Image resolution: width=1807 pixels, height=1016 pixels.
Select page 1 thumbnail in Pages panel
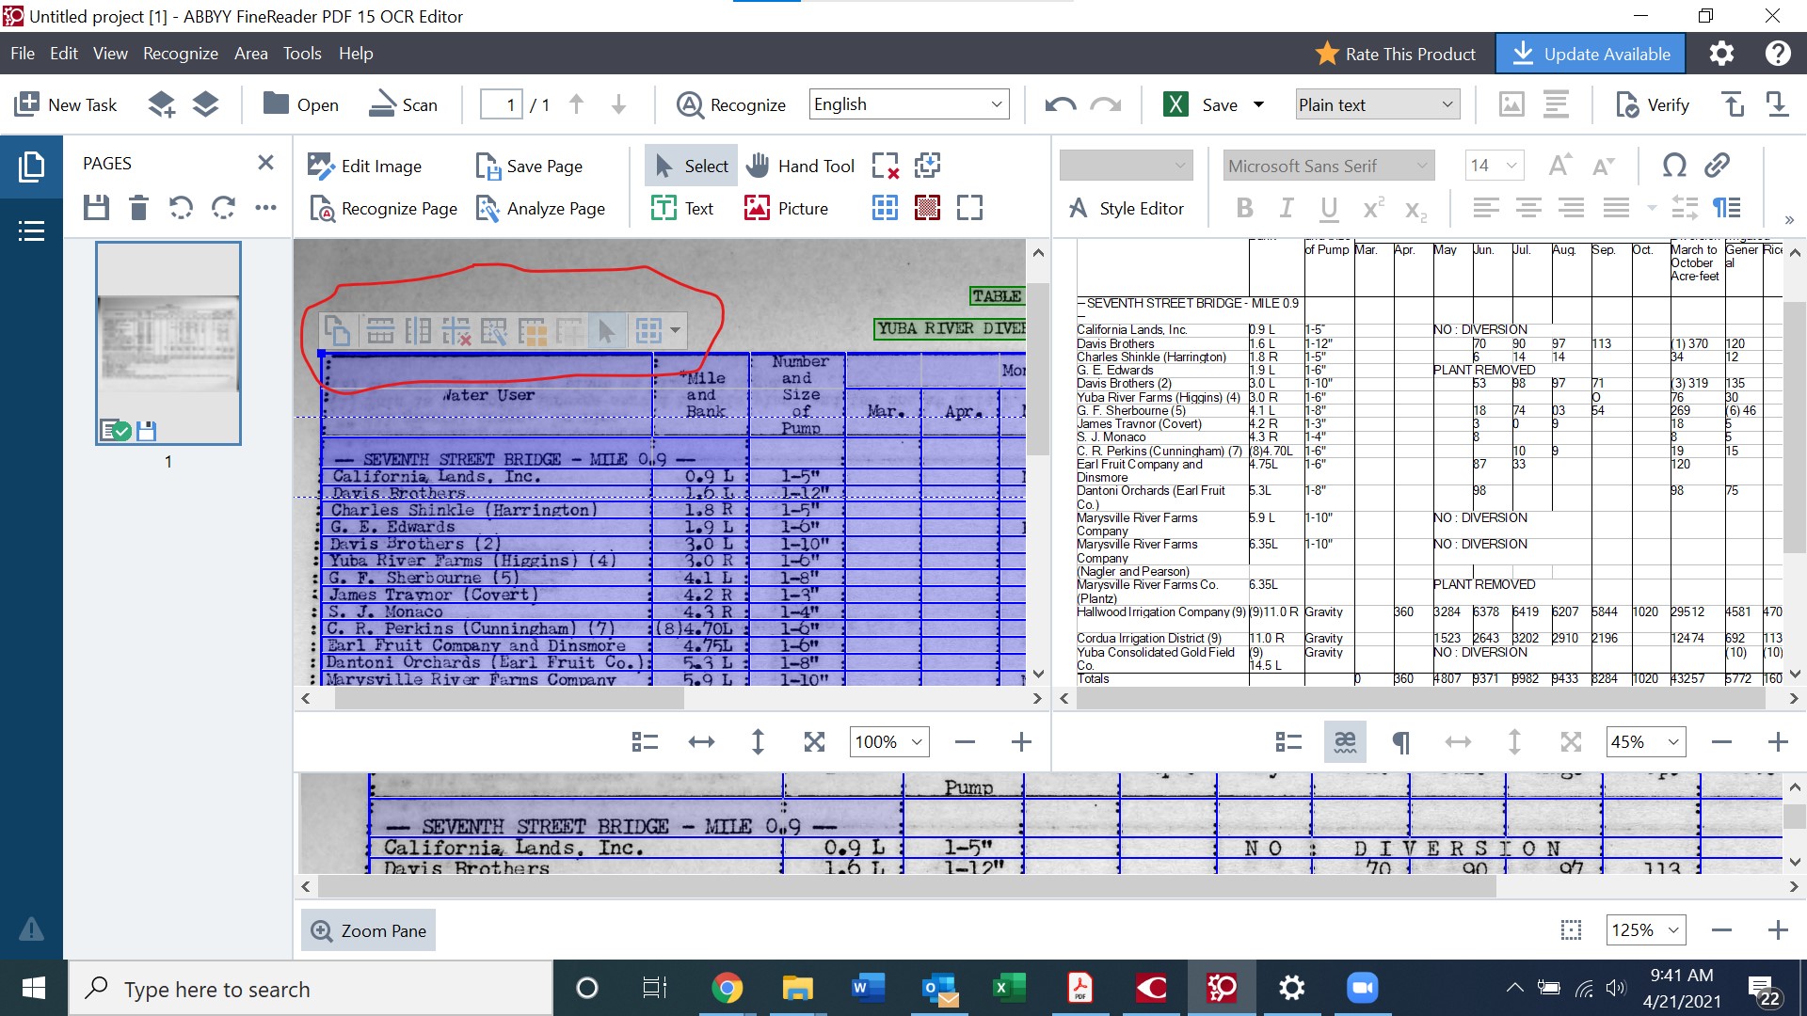pyautogui.click(x=168, y=342)
